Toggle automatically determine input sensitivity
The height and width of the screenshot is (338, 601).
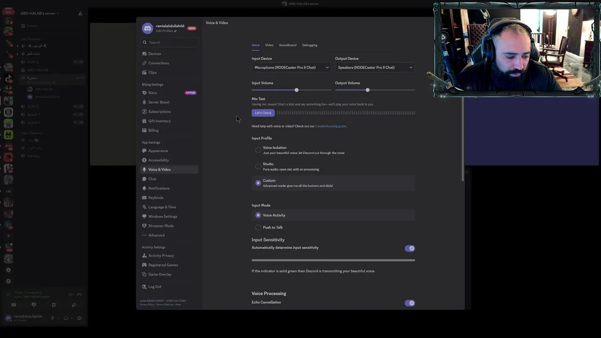410,248
